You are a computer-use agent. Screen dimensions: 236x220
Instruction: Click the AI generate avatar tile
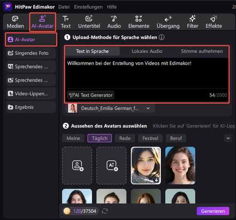(x=112, y=166)
